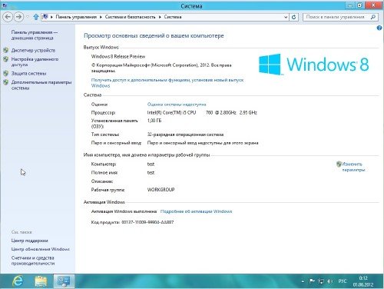This screenshot has width=384, height=289.
Task: Select Система breadcrumb item
Action: pyautogui.click(x=173, y=17)
